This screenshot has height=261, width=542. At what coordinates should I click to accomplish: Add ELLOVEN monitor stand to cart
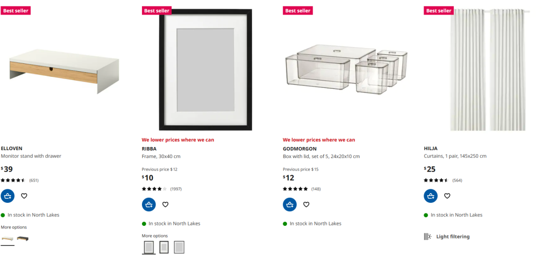(8, 196)
